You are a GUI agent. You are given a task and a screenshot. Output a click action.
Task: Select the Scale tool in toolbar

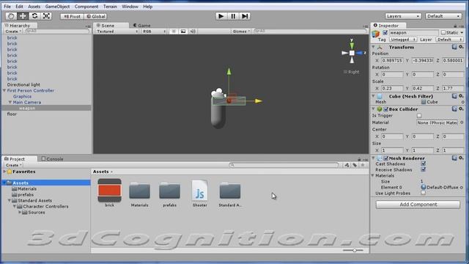point(46,16)
